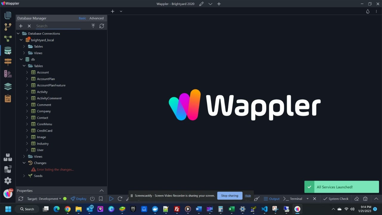Refresh the Database Manager tree
The image size is (382, 215).
click(x=102, y=26)
